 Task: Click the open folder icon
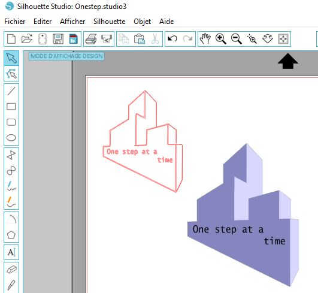tap(27, 39)
